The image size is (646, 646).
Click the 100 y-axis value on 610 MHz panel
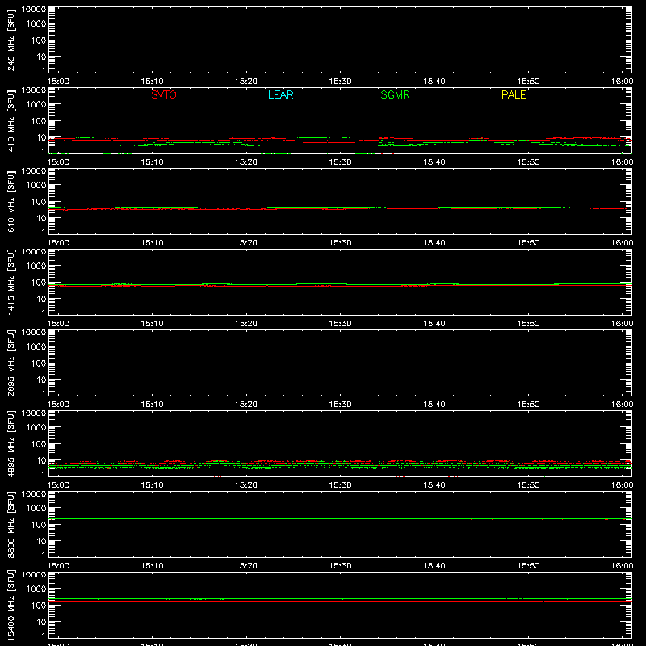(x=39, y=202)
